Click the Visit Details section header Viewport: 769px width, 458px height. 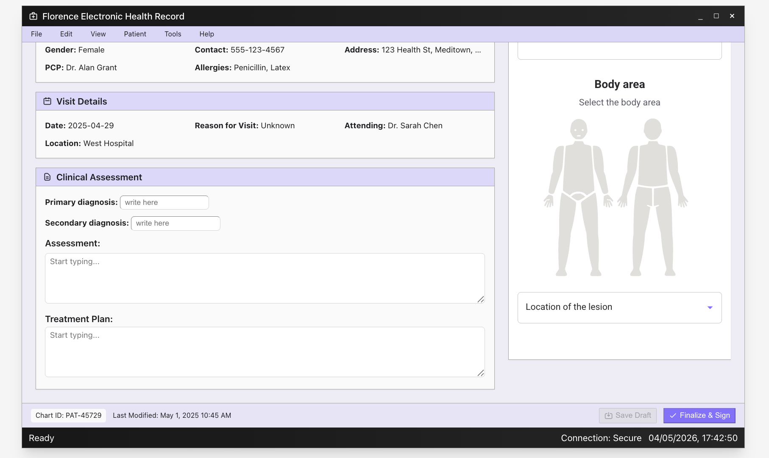tap(265, 101)
